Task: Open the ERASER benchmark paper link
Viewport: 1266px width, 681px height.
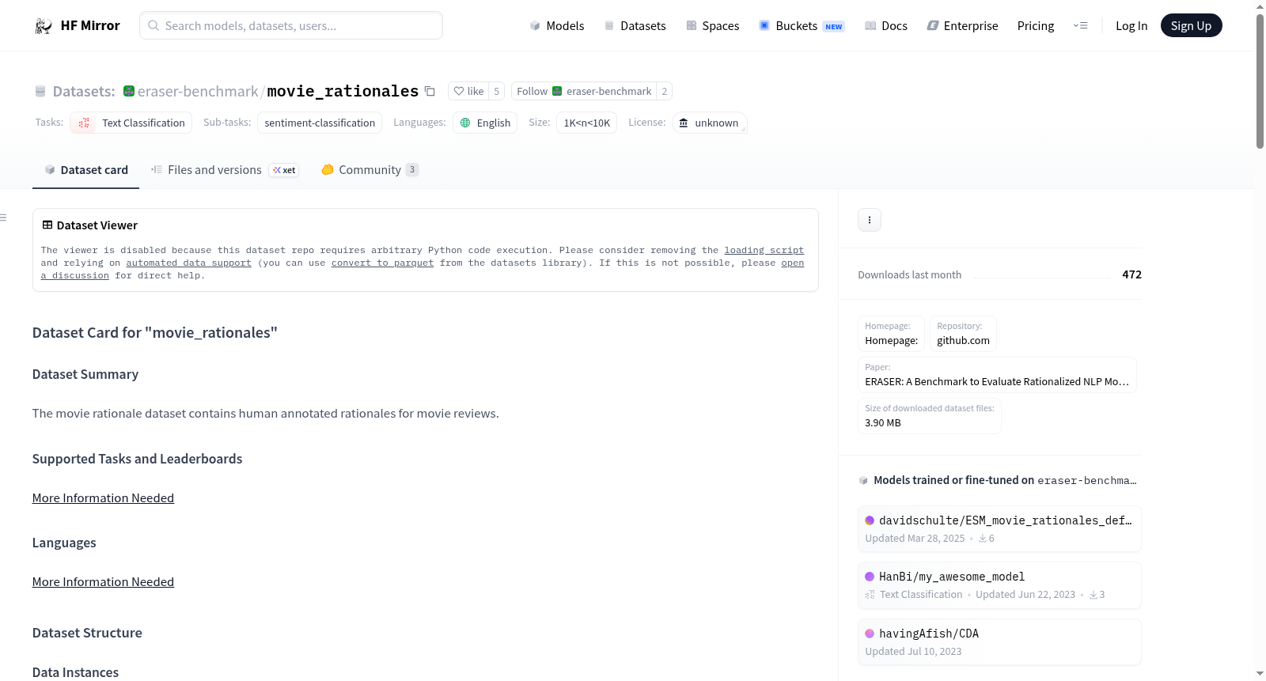Action: pos(997,375)
